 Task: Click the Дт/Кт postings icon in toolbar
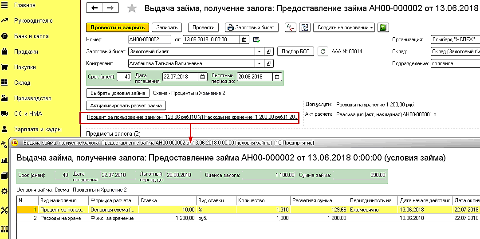291,27
